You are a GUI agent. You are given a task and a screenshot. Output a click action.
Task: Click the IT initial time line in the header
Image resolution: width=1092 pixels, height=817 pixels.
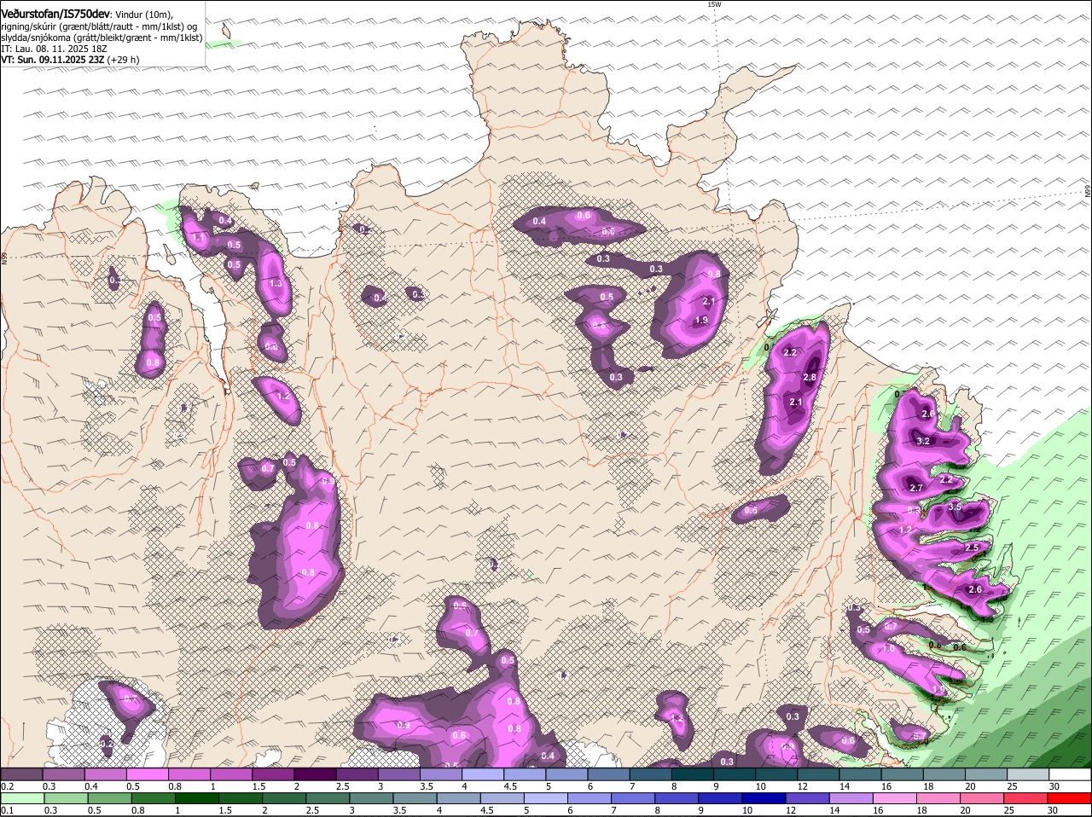coord(54,49)
